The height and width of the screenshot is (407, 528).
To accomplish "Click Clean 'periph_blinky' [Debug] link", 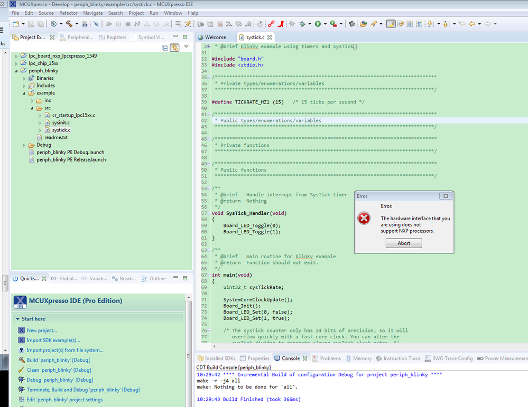I will tap(59, 370).
